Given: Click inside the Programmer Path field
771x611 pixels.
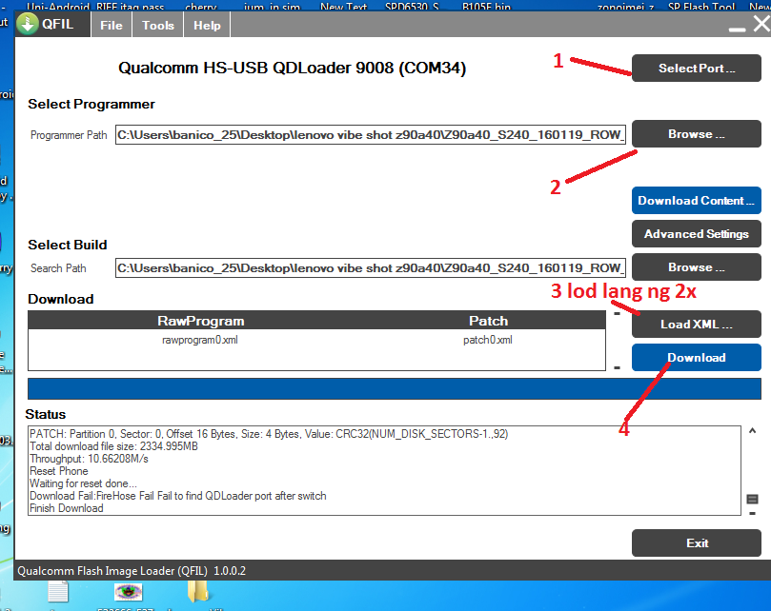Looking at the screenshot, I should click(371, 135).
